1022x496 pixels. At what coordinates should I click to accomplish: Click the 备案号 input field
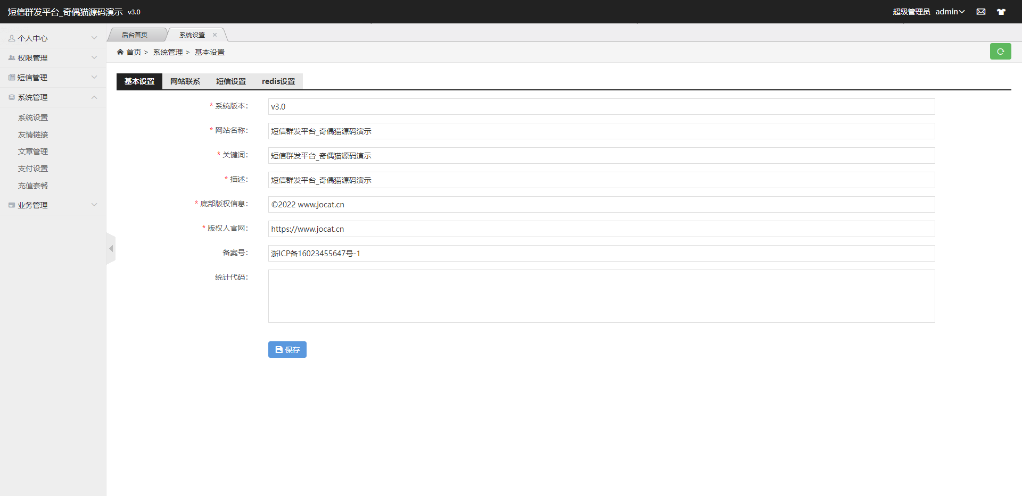click(601, 253)
